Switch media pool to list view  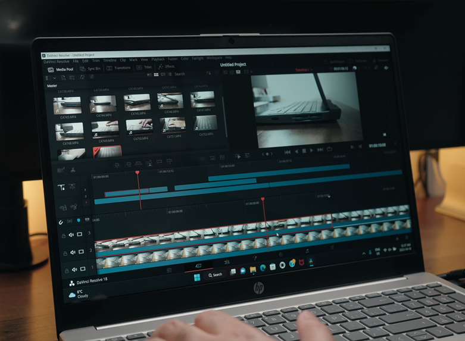tap(169, 74)
